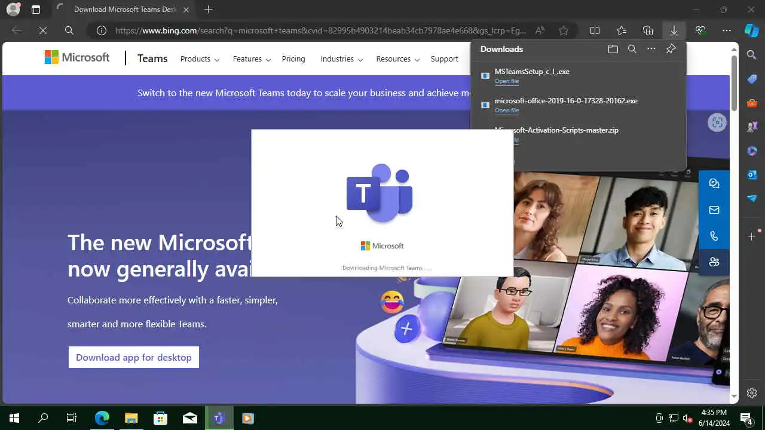The height and width of the screenshot is (430, 765).
Task: Open notification center icon
Action: (x=747, y=418)
